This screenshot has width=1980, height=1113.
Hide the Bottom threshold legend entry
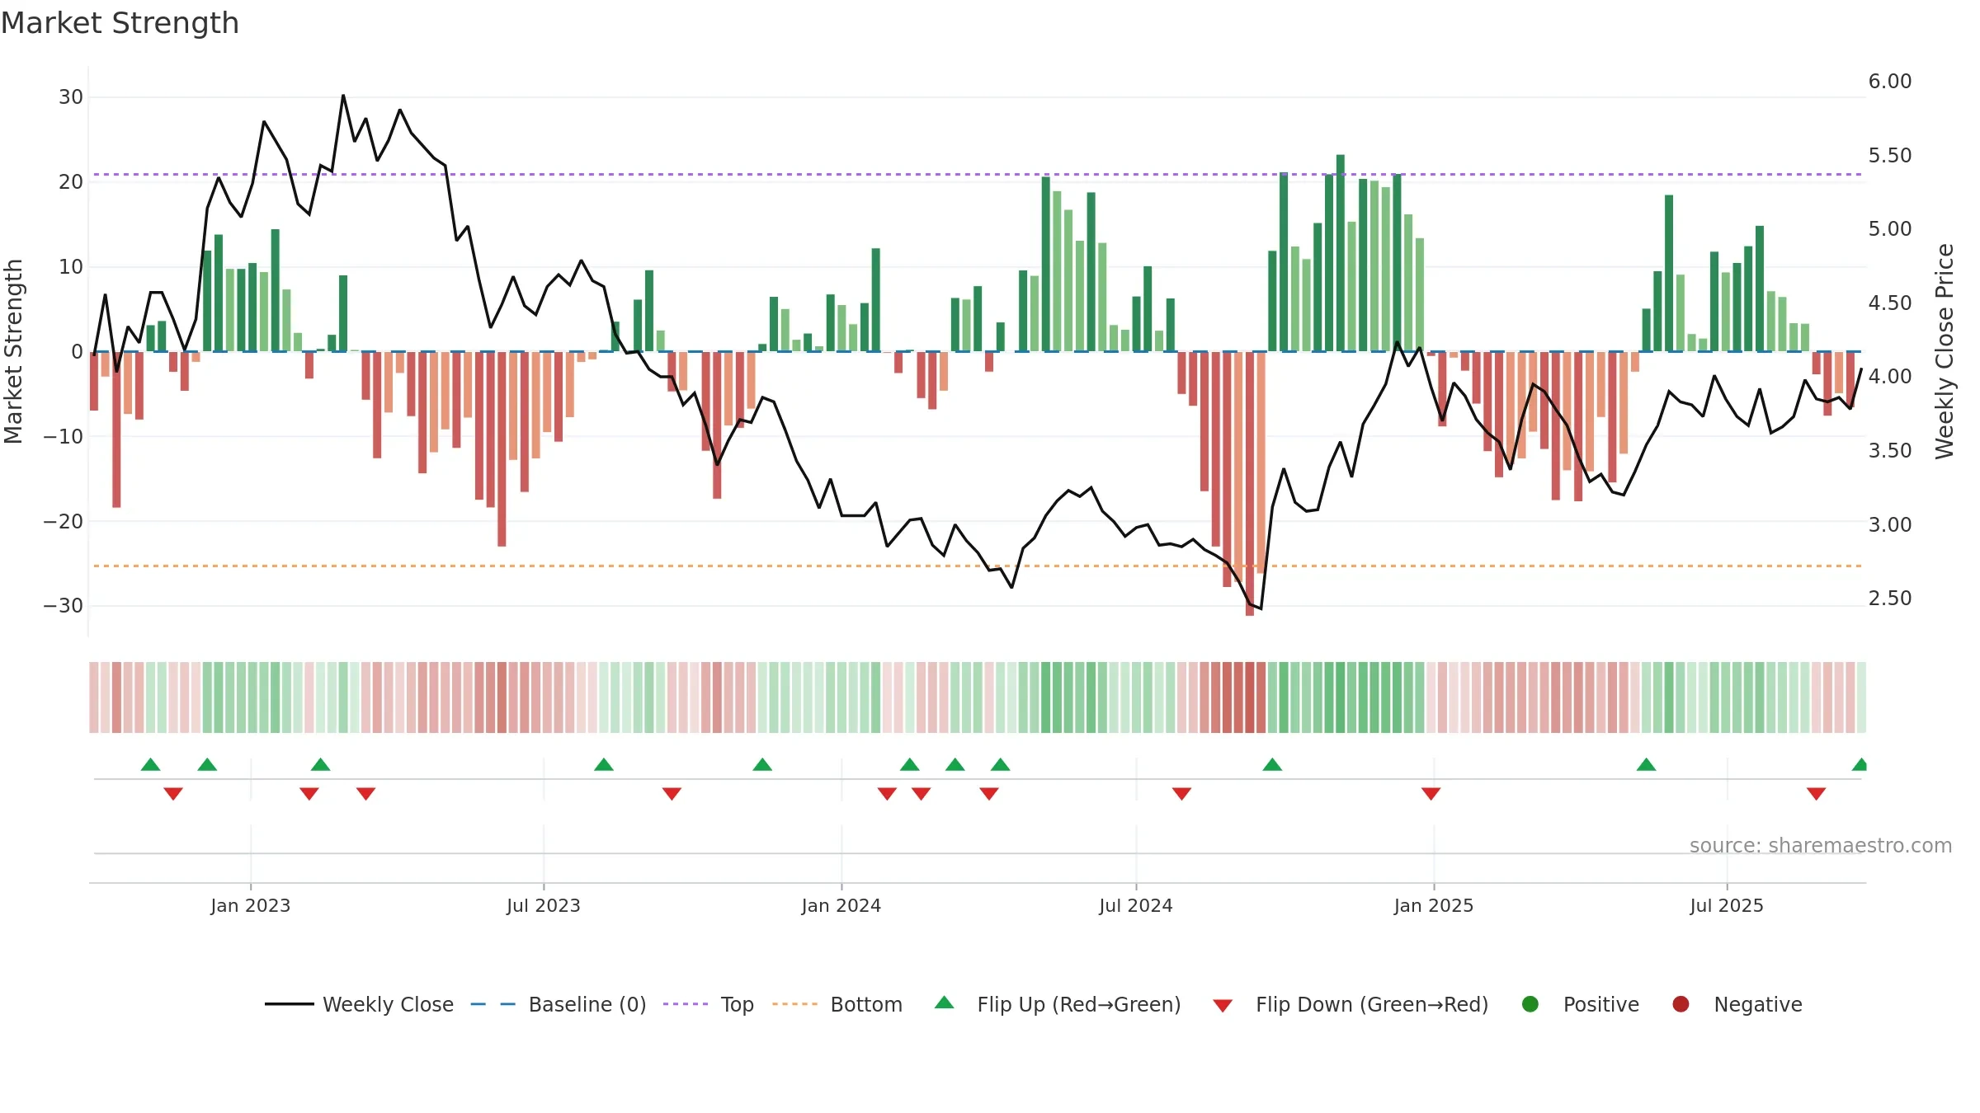[837, 1004]
